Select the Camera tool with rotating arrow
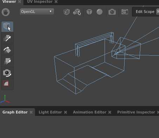 [x=7, y=73]
